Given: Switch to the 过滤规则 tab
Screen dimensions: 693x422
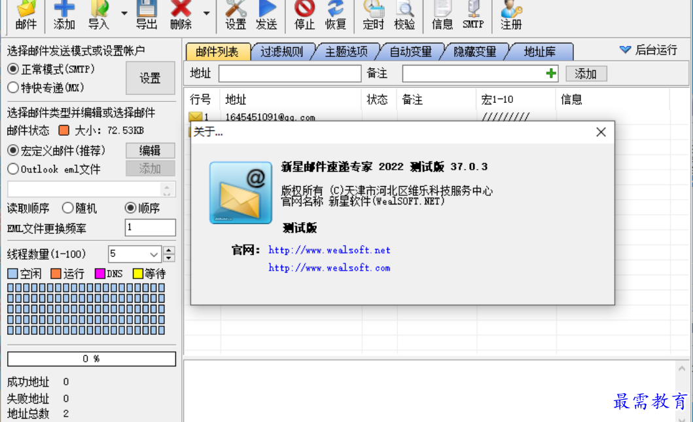Looking at the screenshot, I should (x=282, y=52).
